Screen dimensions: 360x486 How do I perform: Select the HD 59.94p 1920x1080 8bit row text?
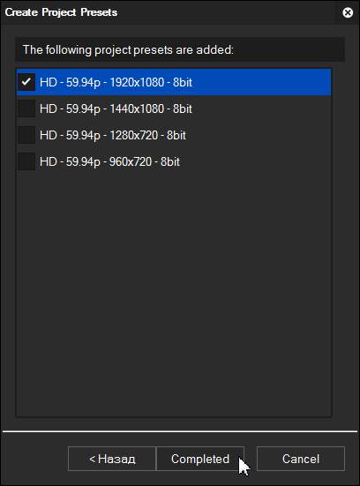click(x=116, y=82)
